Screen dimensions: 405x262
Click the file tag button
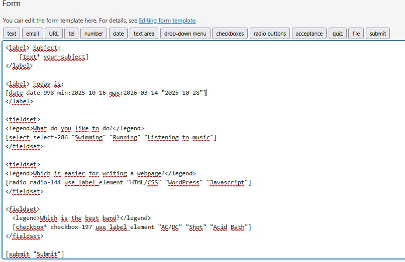click(x=356, y=34)
